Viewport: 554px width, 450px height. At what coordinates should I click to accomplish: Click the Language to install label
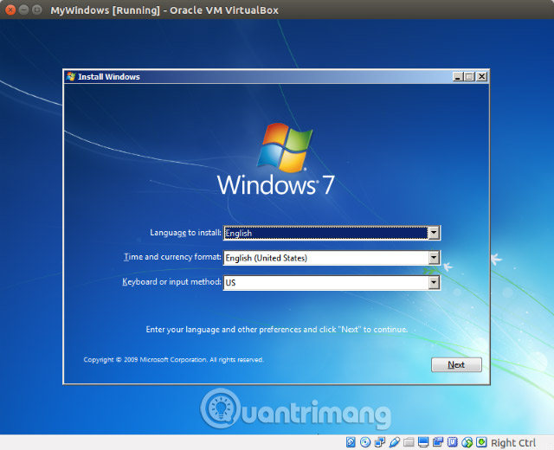[185, 233]
